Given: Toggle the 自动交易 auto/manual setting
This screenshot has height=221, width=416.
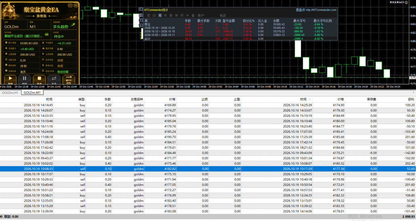Looking at the screenshot, I should pos(63,72).
